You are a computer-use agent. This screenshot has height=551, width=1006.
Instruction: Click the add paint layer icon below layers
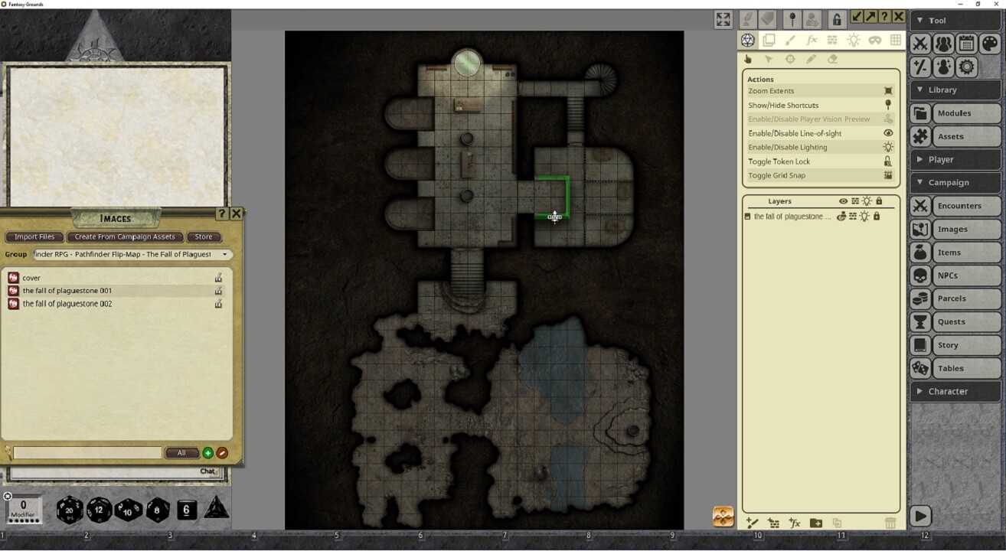click(x=753, y=523)
